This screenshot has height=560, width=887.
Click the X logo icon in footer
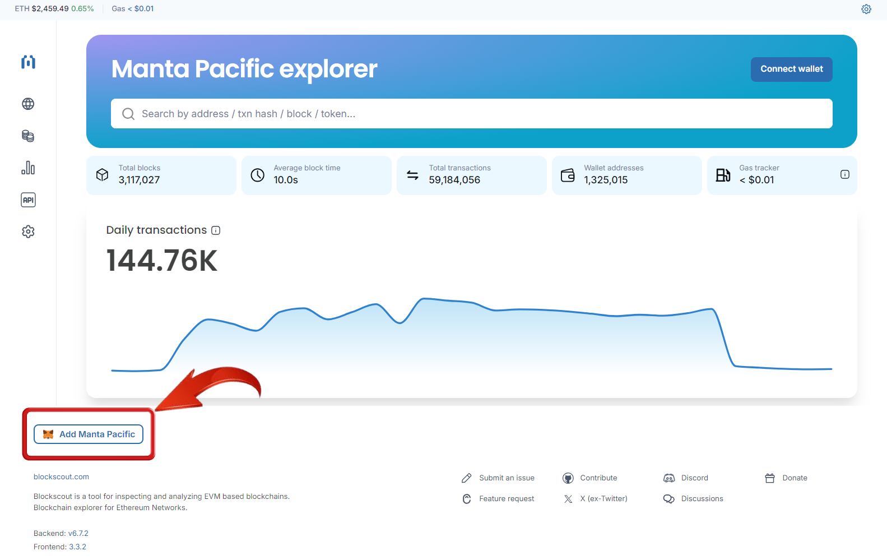[x=568, y=499]
